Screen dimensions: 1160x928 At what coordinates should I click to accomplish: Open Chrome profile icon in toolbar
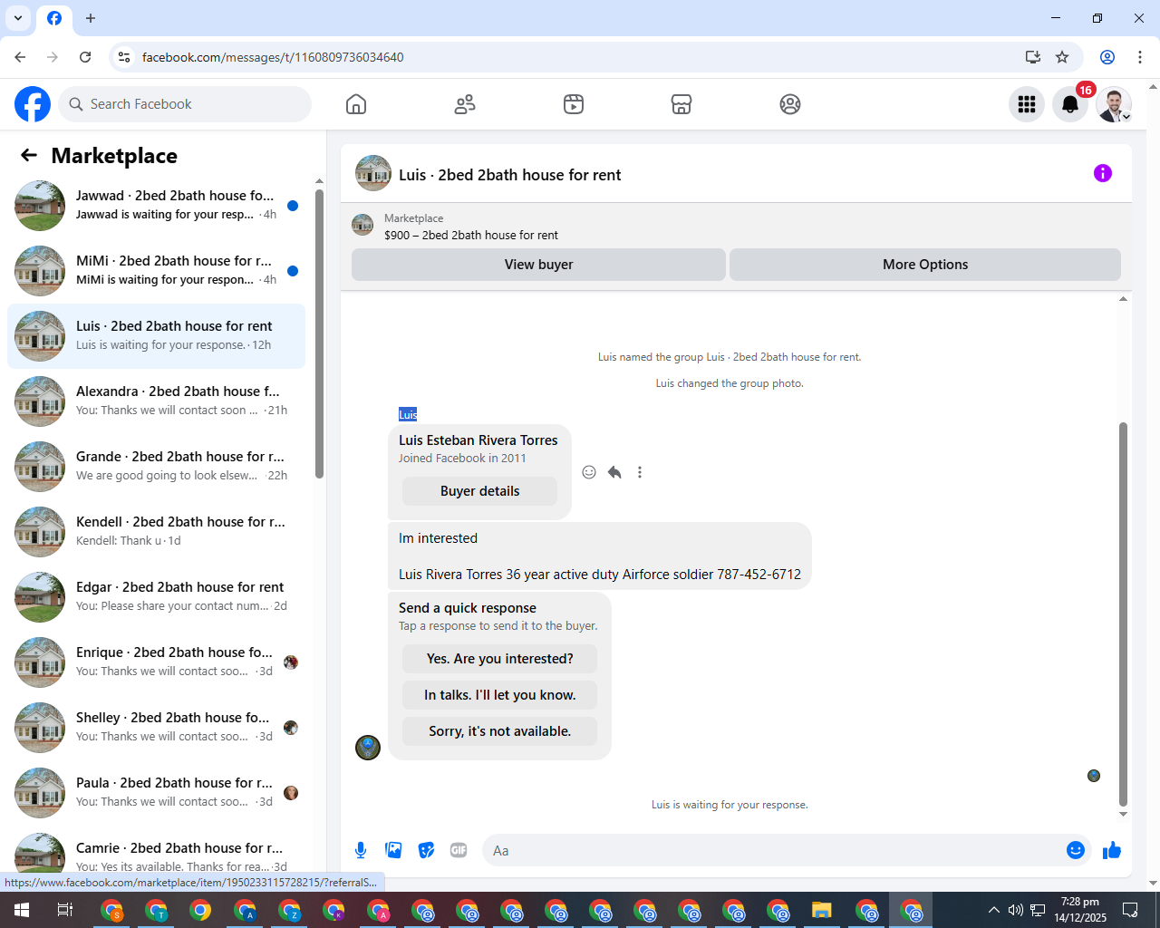click(1107, 57)
